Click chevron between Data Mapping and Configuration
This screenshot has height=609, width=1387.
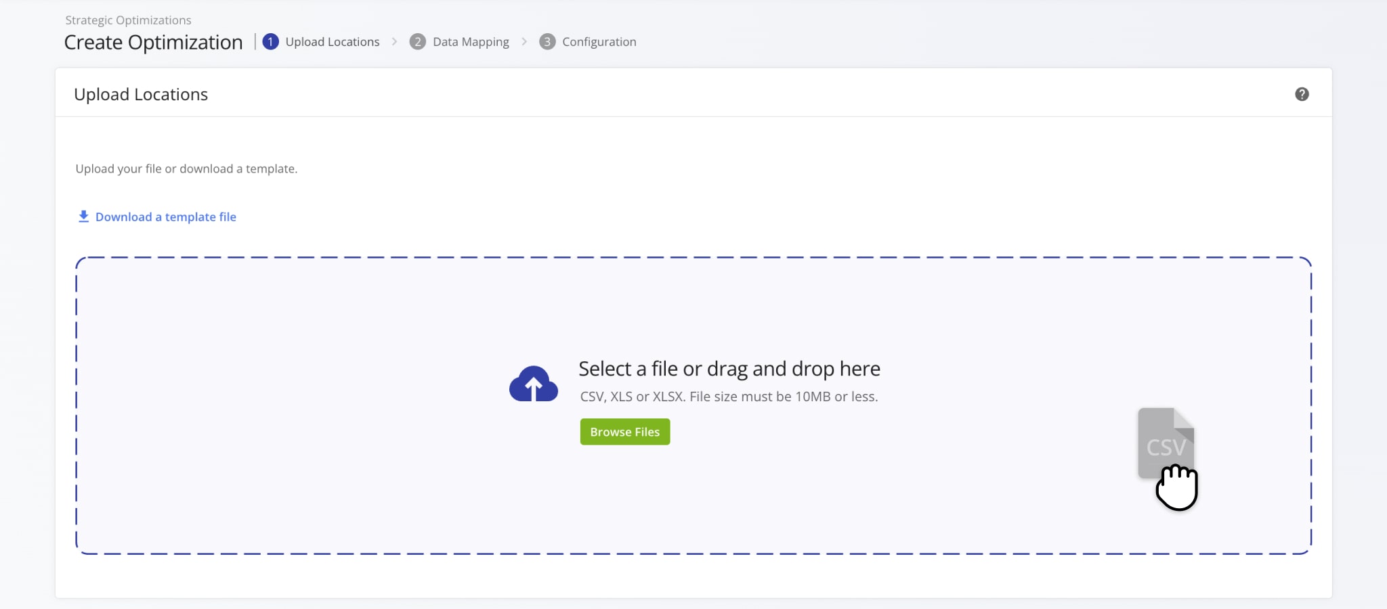524,42
